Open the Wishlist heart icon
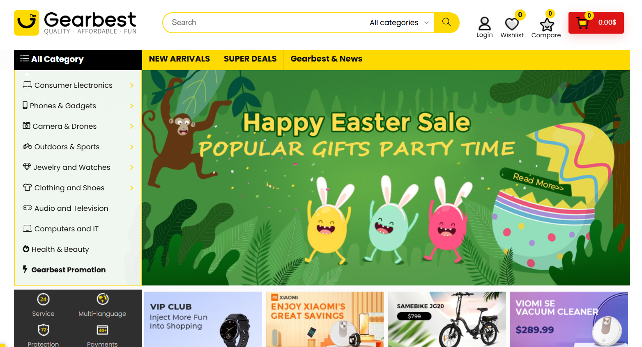 (x=512, y=24)
